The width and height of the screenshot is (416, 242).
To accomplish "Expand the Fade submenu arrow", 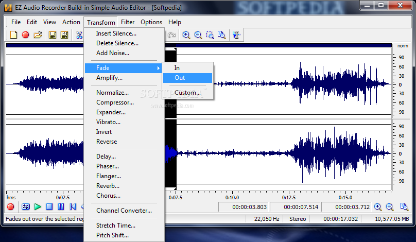I will (158, 68).
